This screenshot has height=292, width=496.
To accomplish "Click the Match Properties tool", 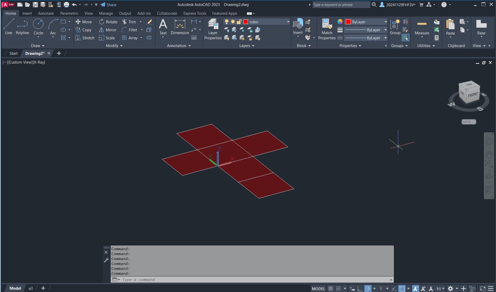I will coord(327,29).
